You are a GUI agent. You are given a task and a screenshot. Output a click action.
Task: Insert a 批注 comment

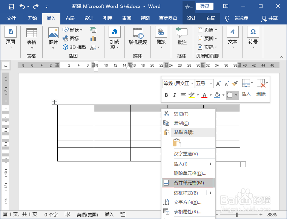182,36
